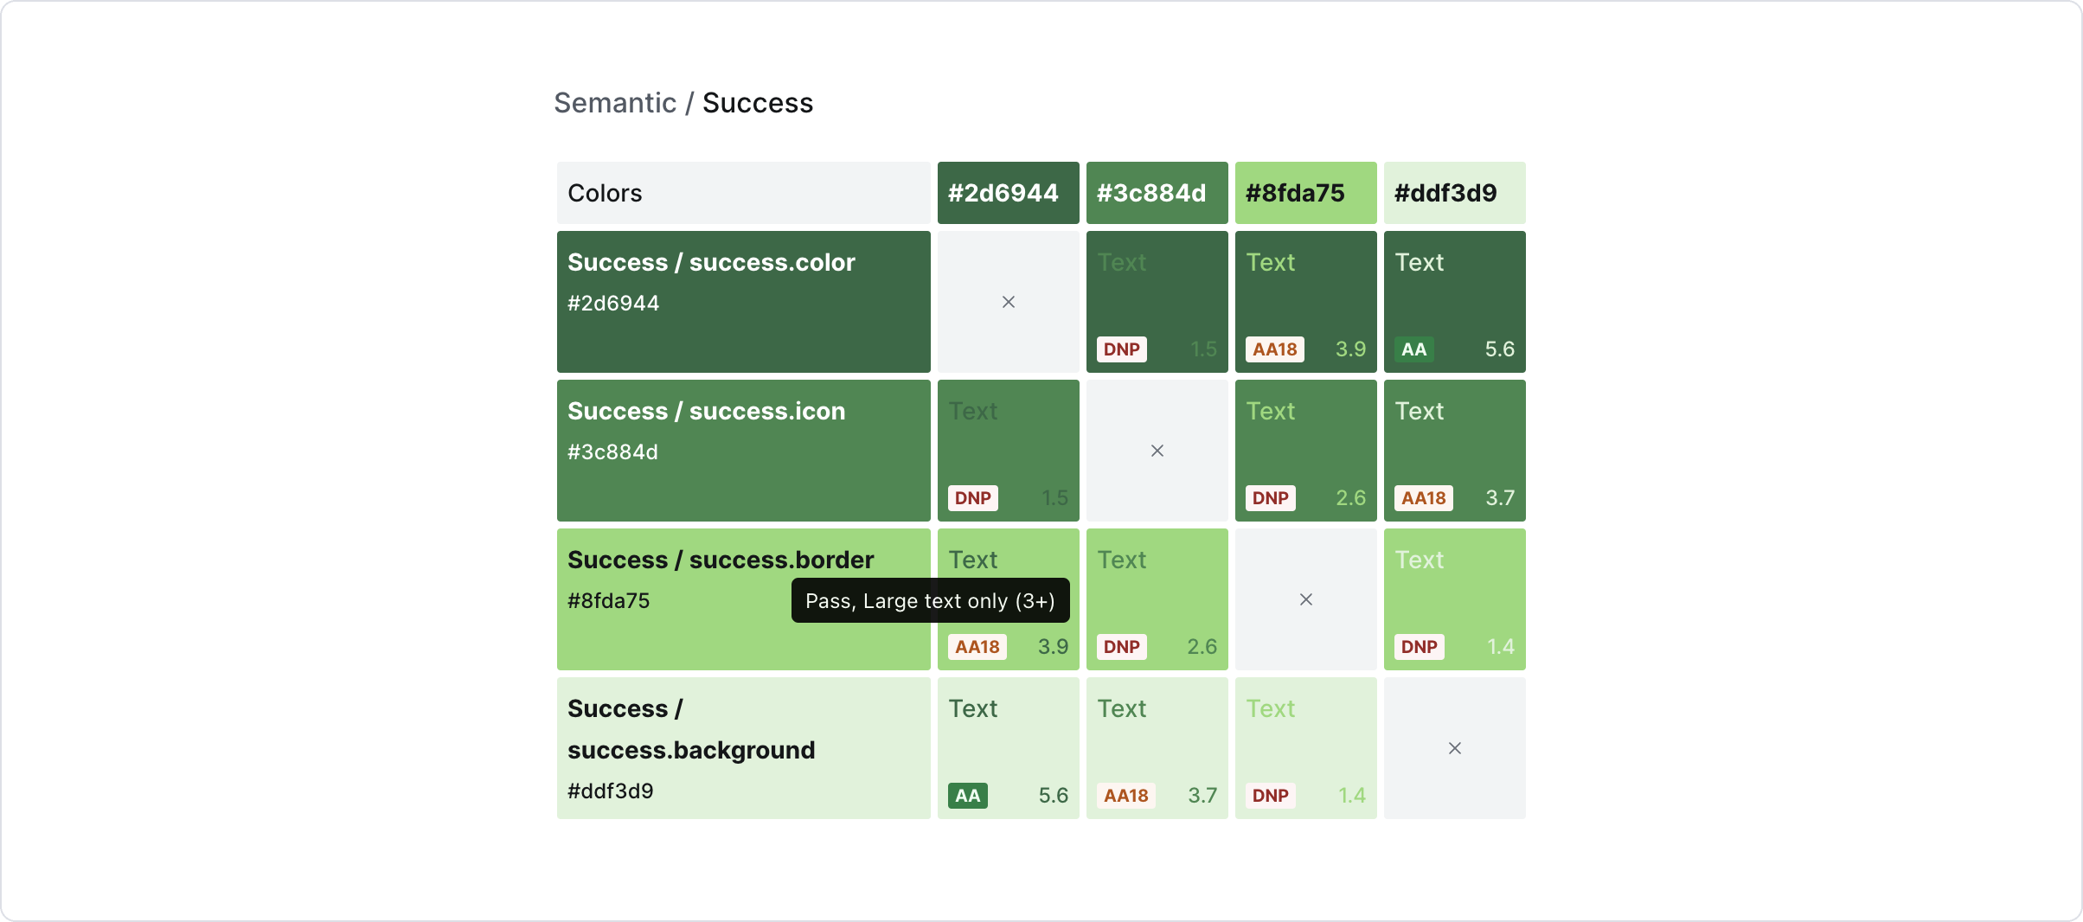This screenshot has height=922, width=2083.
Task: Click the × mark in the success.background row
Action: (1454, 748)
